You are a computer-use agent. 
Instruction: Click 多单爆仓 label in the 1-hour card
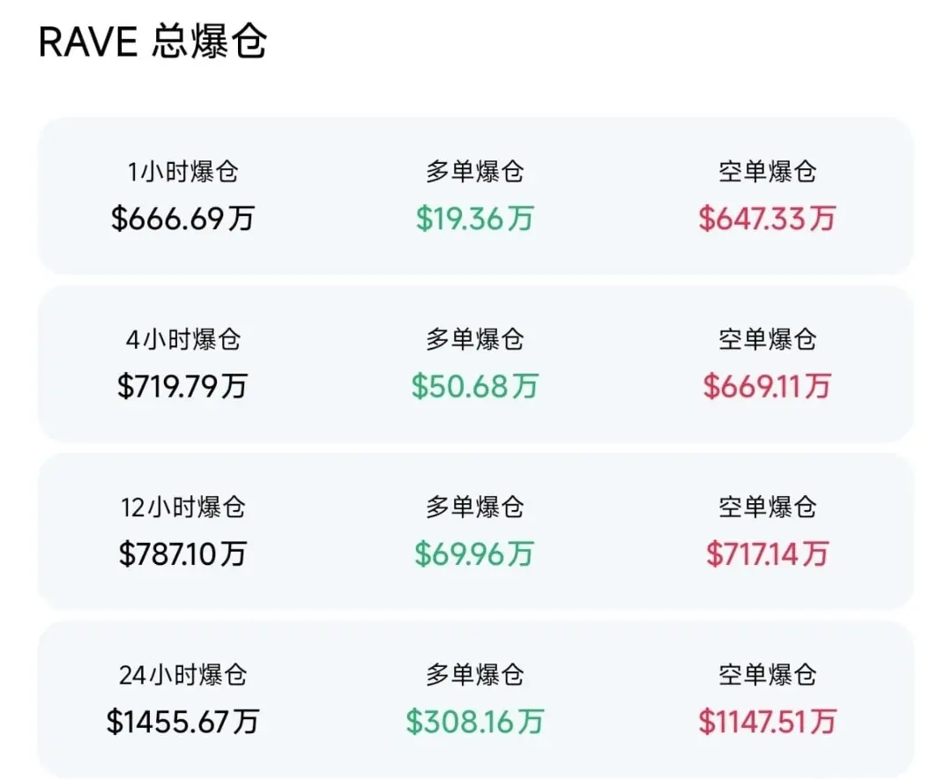[474, 171]
